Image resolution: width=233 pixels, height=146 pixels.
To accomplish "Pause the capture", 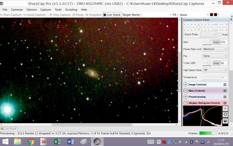I will pos(78,15).
